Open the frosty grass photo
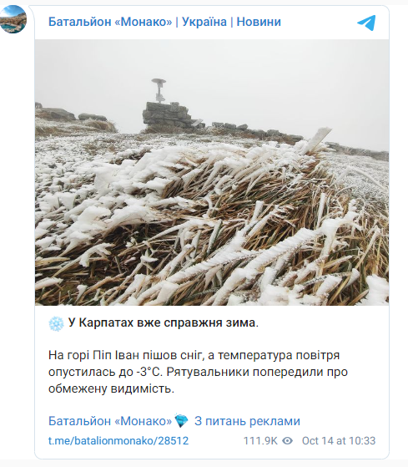Image resolution: width=408 pixels, height=467 pixels. [x=212, y=172]
